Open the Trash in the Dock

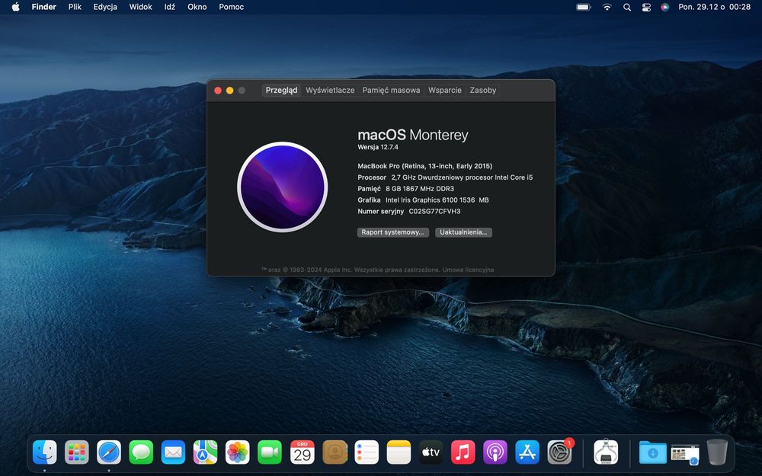click(x=717, y=452)
